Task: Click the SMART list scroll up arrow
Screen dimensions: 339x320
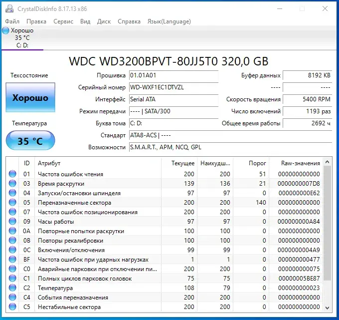Action: tap(328, 162)
